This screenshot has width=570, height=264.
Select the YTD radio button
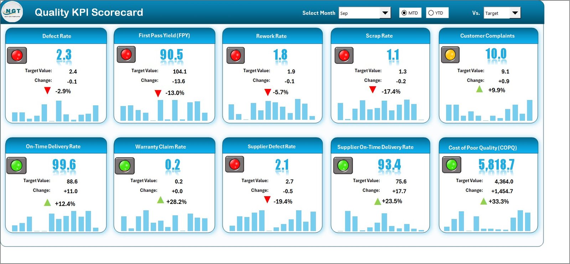pyautogui.click(x=431, y=13)
